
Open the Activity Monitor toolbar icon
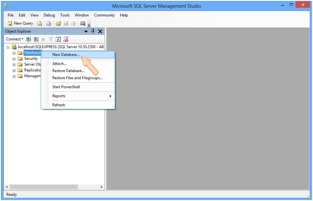pyautogui.click(x=83, y=24)
